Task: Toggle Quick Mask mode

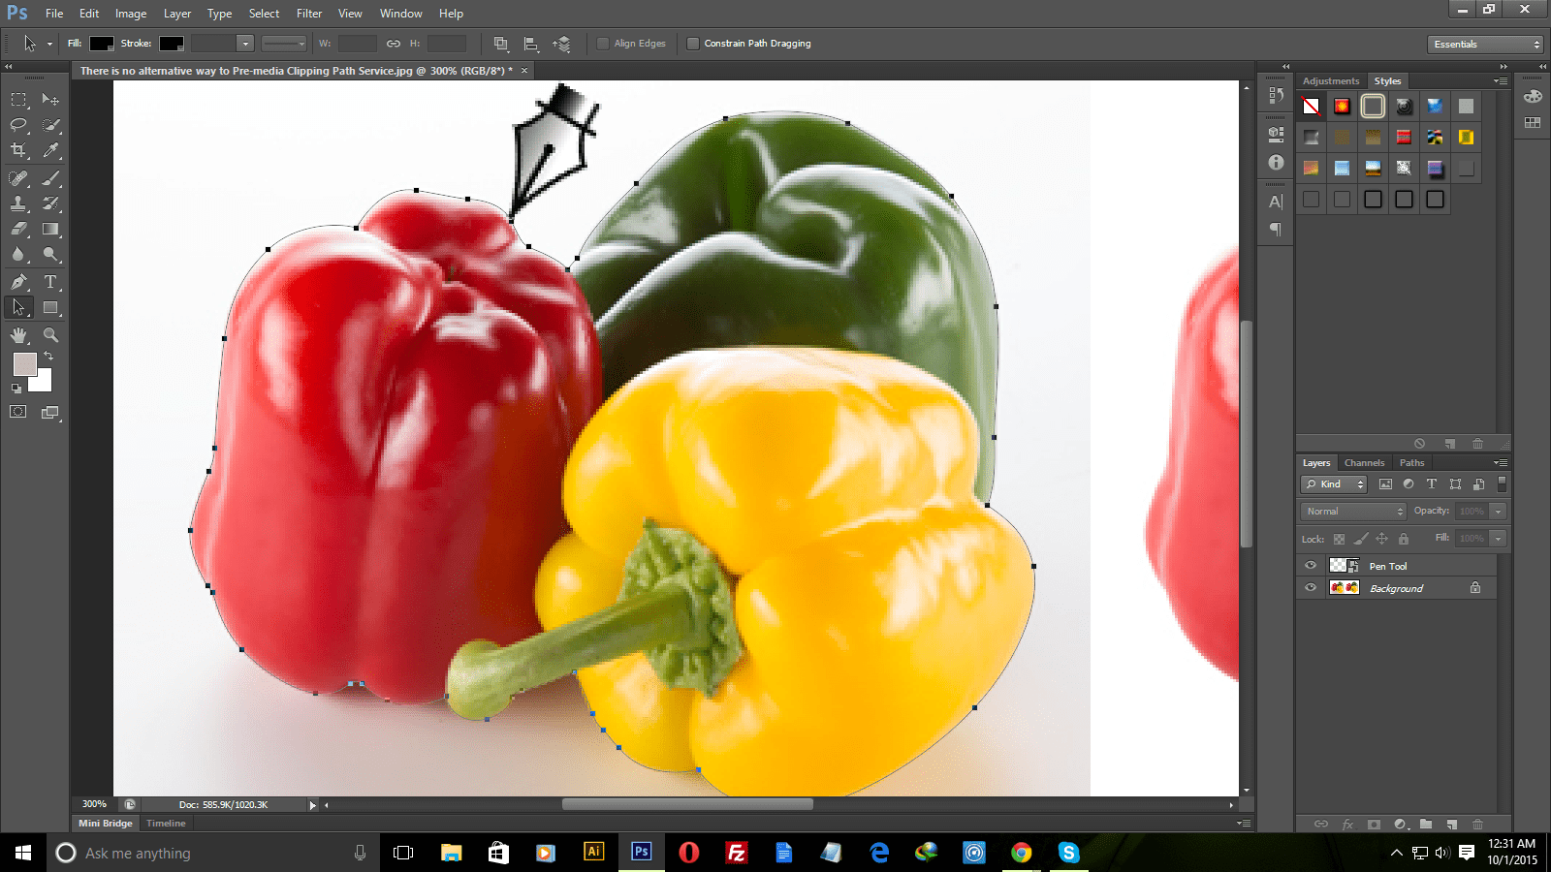Action: [x=18, y=412]
